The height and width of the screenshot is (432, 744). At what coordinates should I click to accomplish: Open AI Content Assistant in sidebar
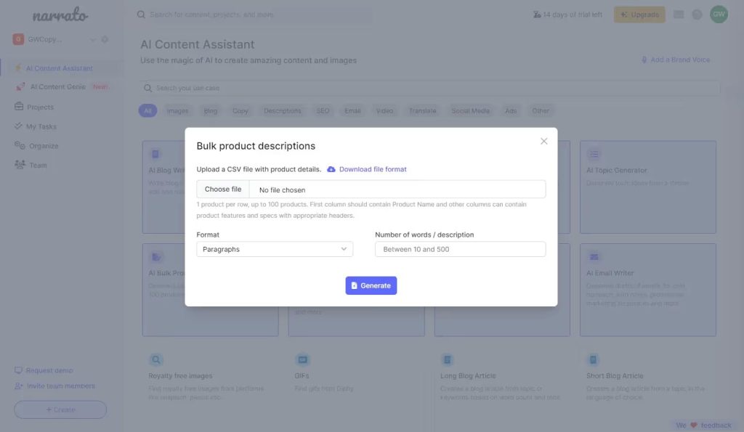pyautogui.click(x=59, y=68)
